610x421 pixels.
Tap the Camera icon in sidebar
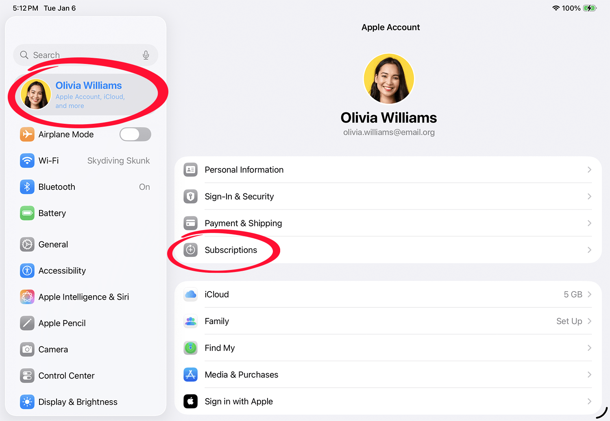pyautogui.click(x=27, y=349)
